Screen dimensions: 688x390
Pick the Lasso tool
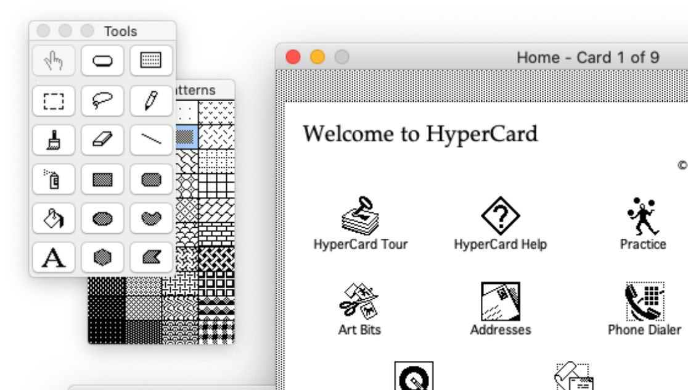(102, 101)
